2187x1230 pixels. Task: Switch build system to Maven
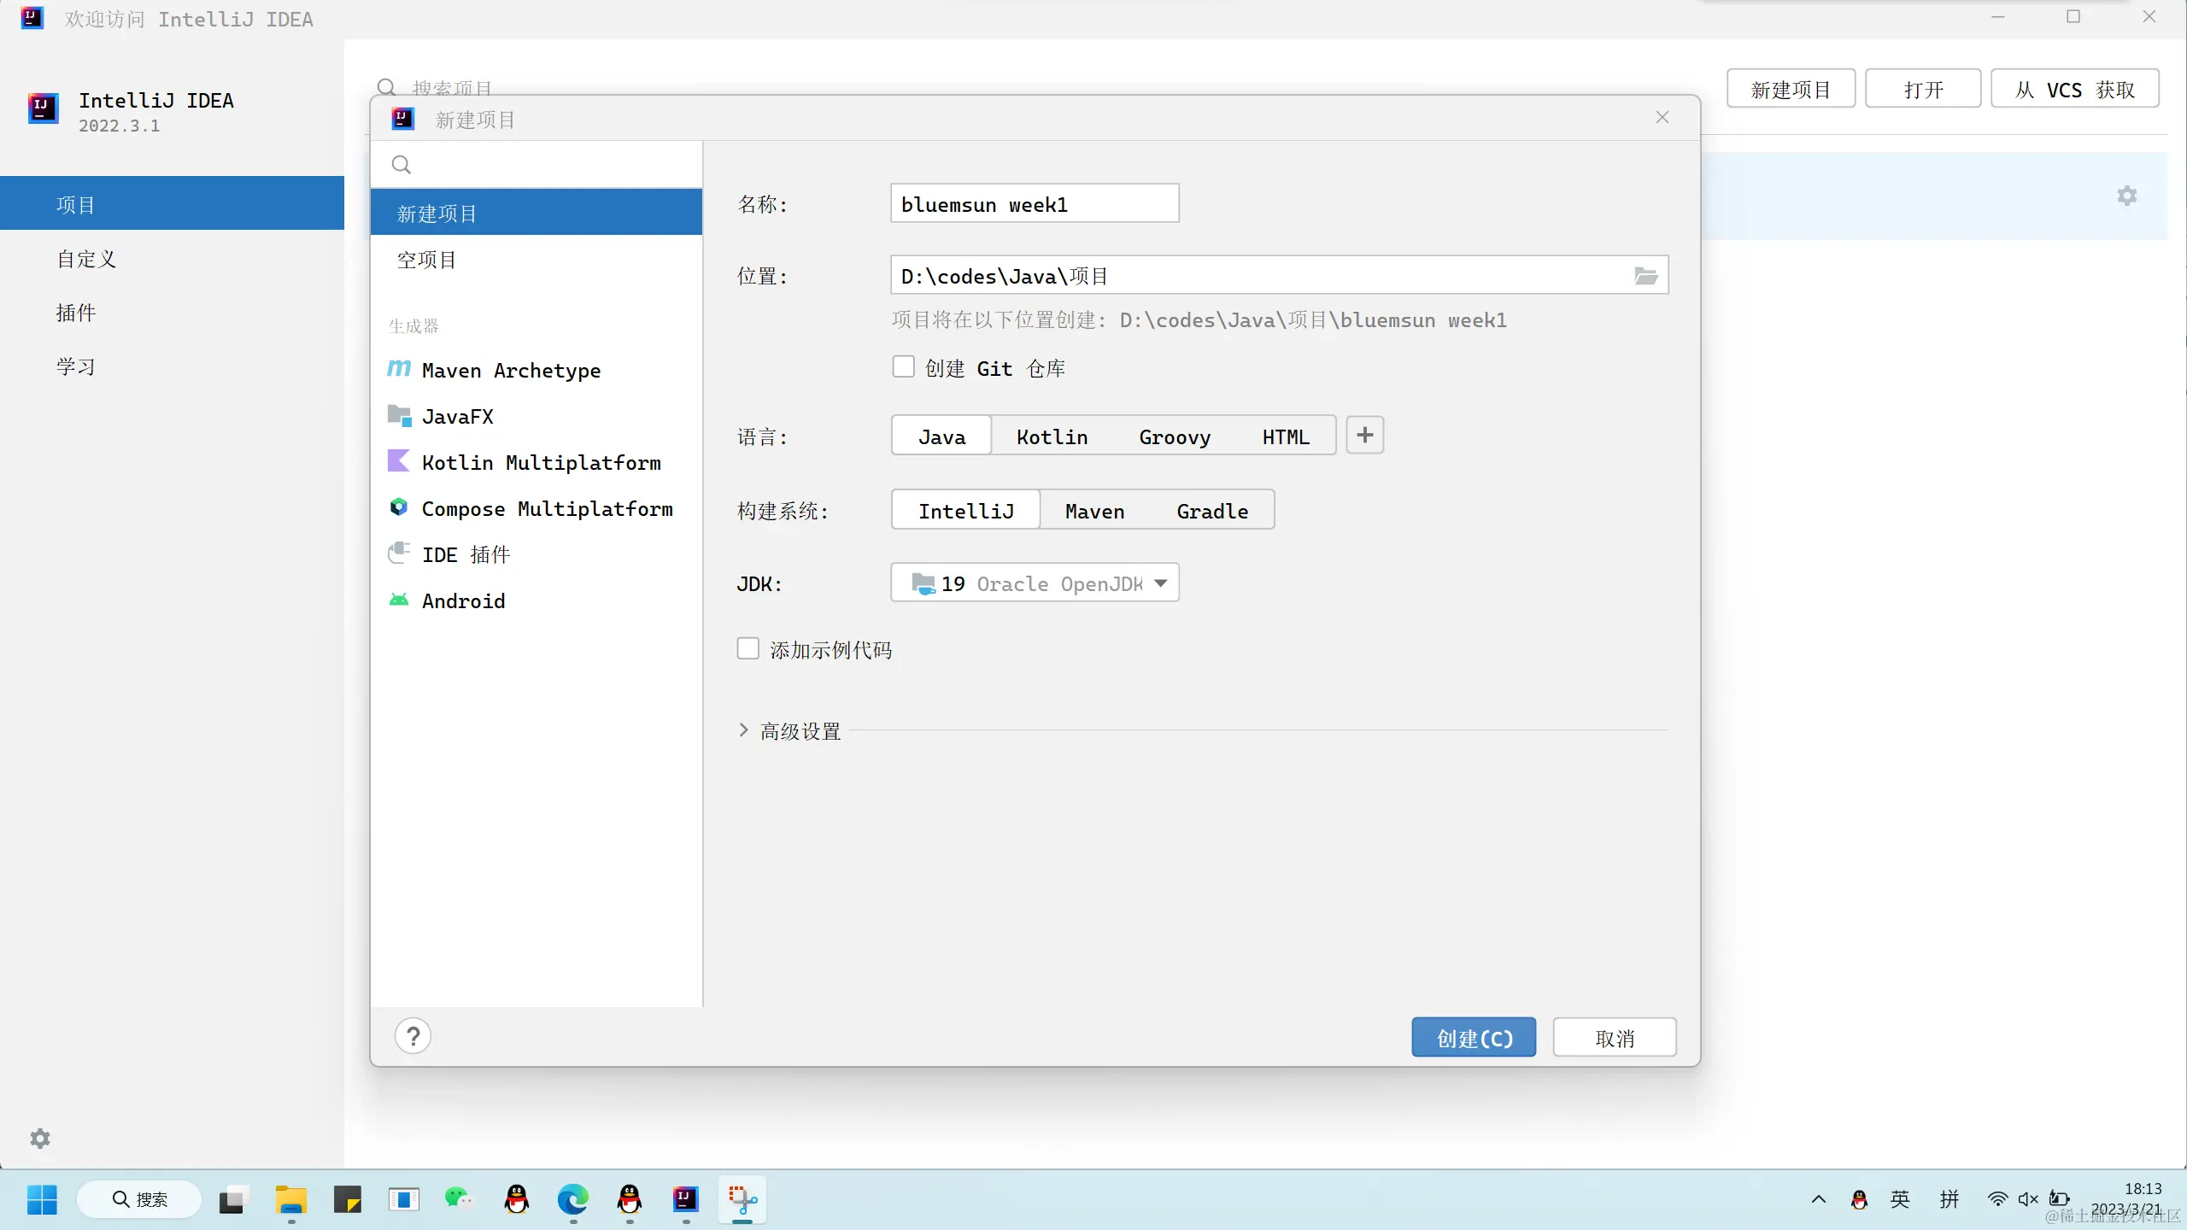(1094, 511)
